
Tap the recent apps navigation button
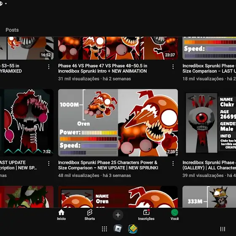pos(223,229)
